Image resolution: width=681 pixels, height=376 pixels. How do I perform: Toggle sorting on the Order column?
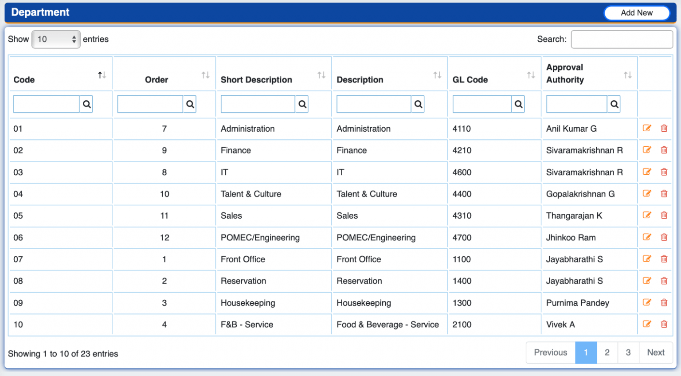(205, 74)
